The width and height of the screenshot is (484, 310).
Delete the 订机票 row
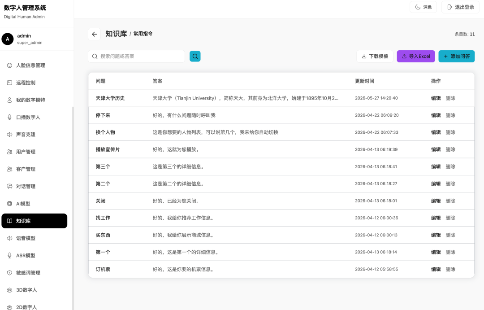(450, 269)
